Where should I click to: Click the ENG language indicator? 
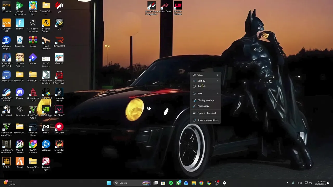pyautogui.click(x=300, y=183)
